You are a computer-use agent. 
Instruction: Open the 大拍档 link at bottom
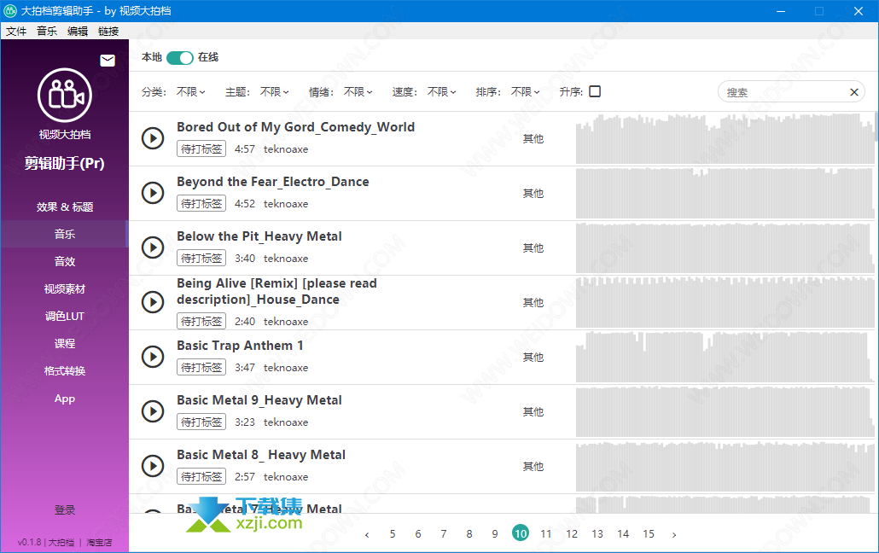pyautogui.click(x=61, y=543)
